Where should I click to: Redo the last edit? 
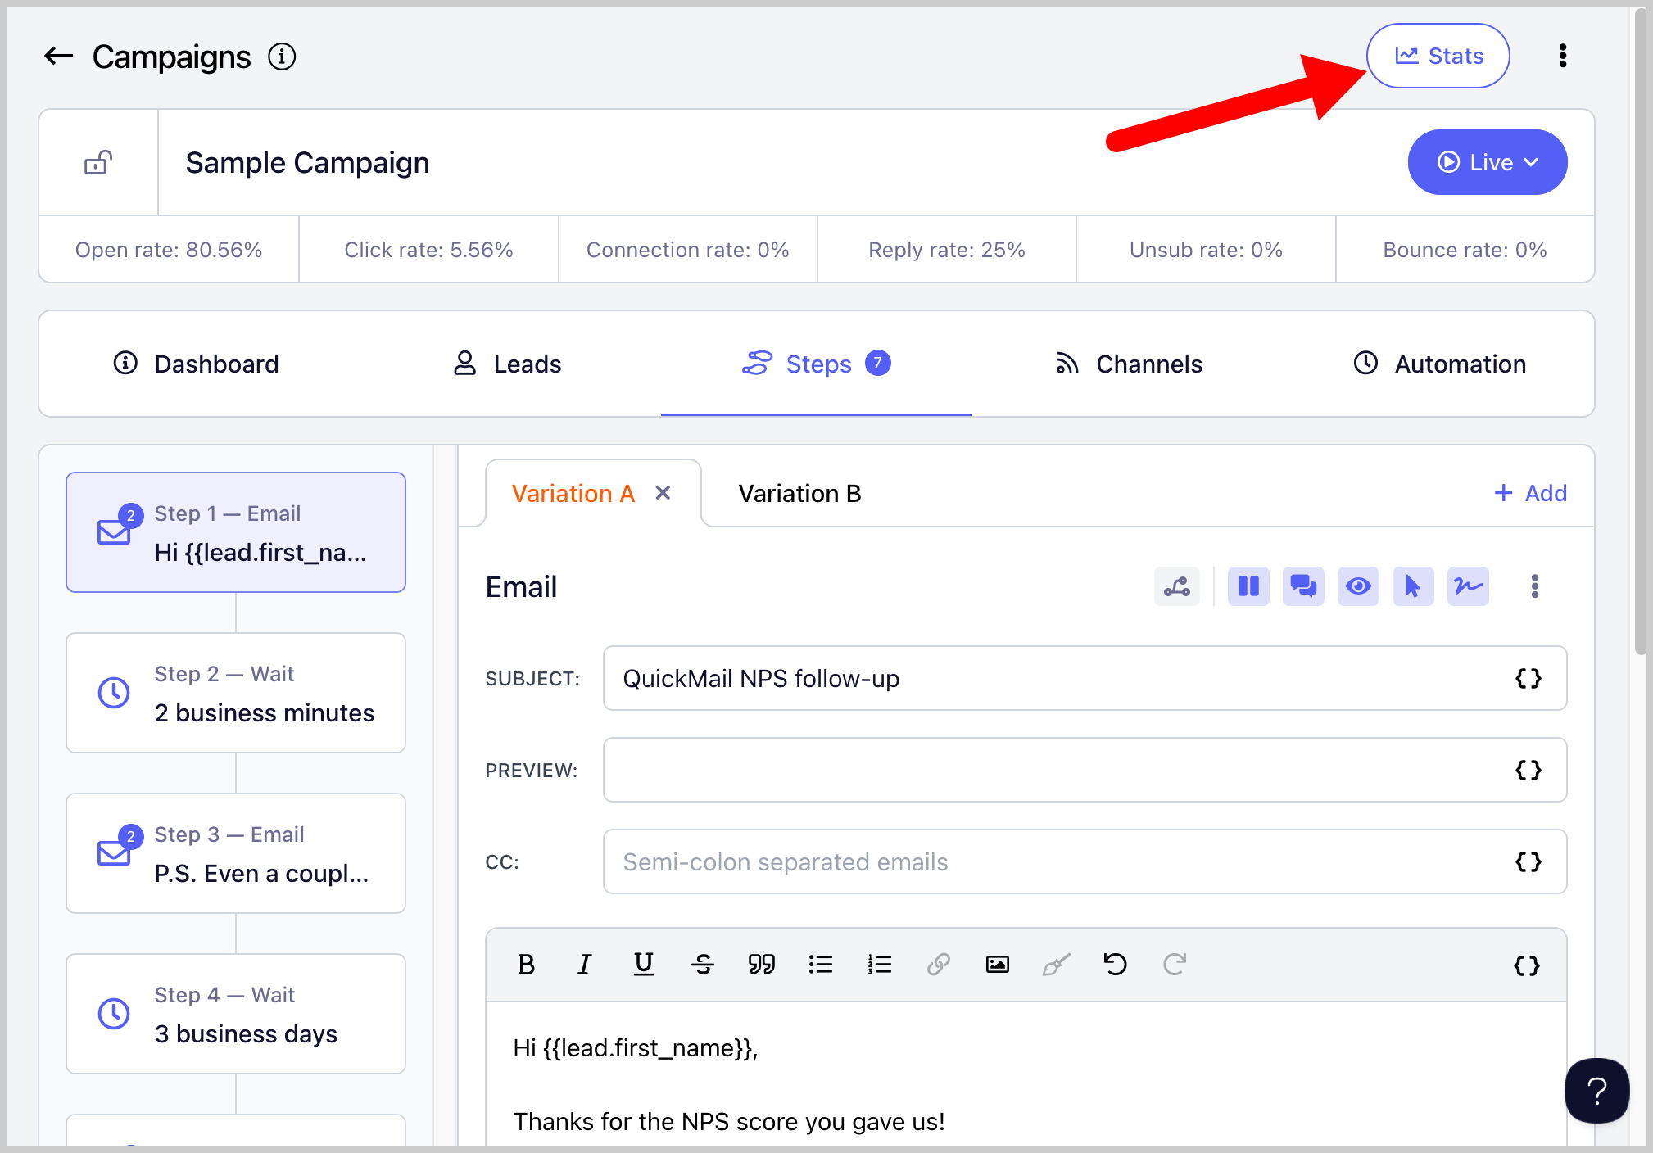pyautogui.click(x=1175, y=965)
